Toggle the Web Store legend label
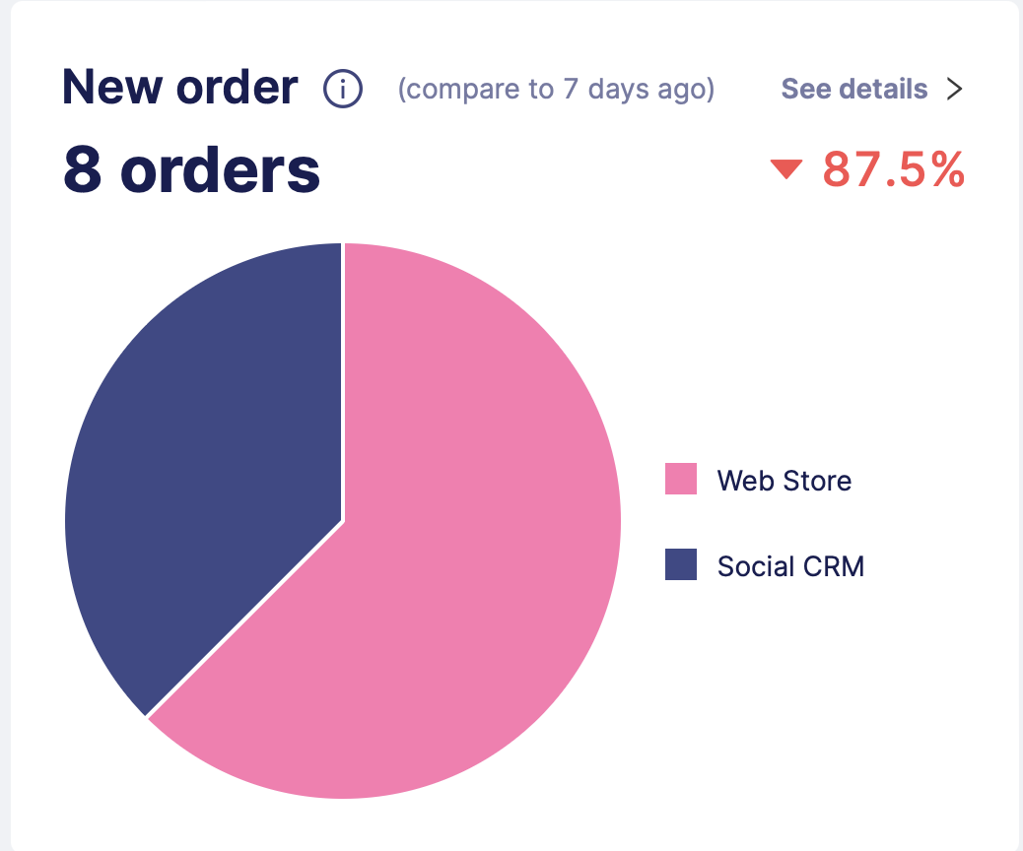 point(784,481)
